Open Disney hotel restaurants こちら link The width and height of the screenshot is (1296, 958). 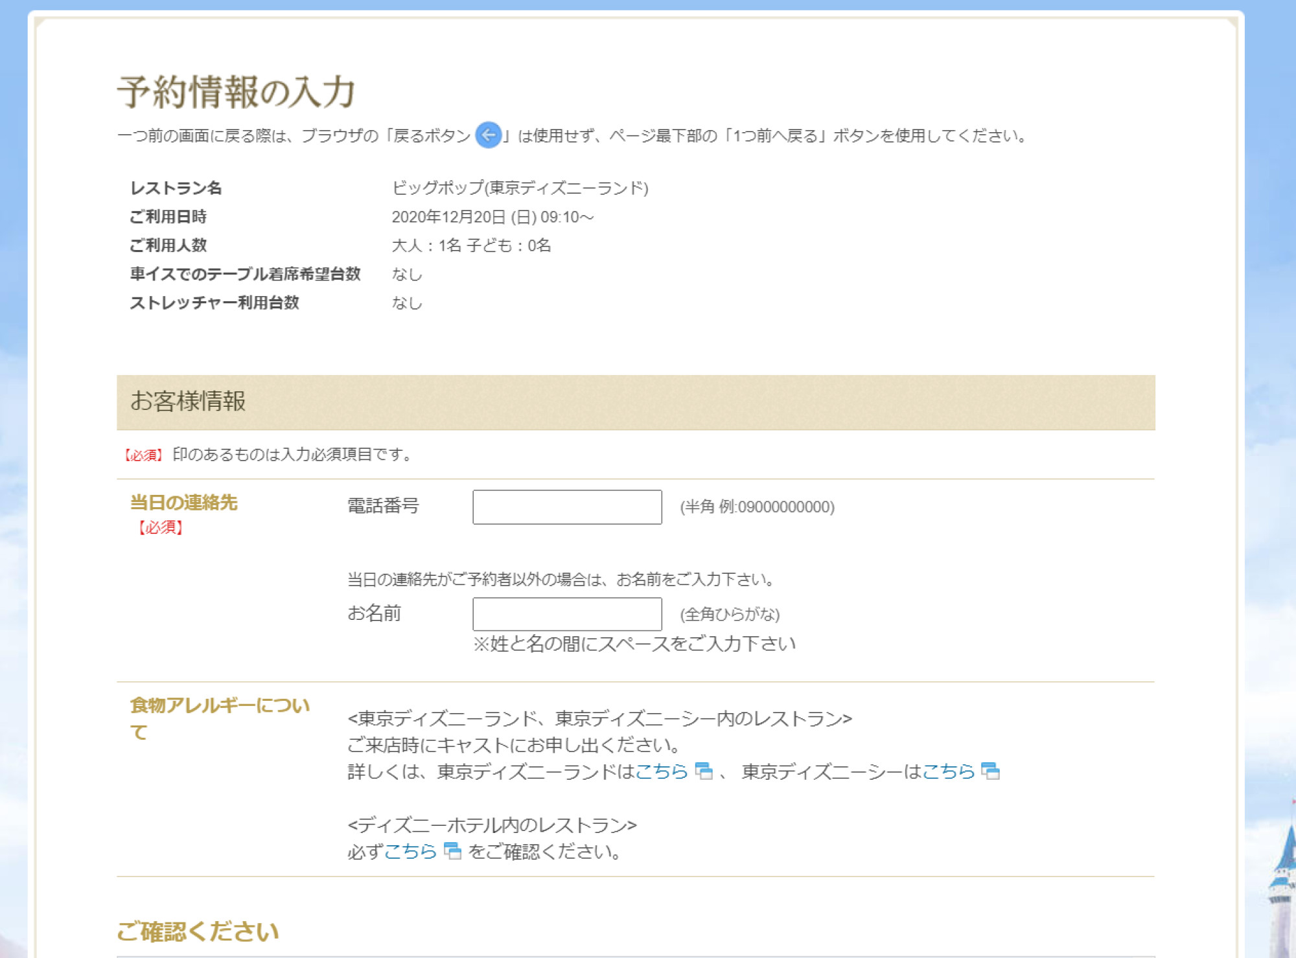[410, 851]
